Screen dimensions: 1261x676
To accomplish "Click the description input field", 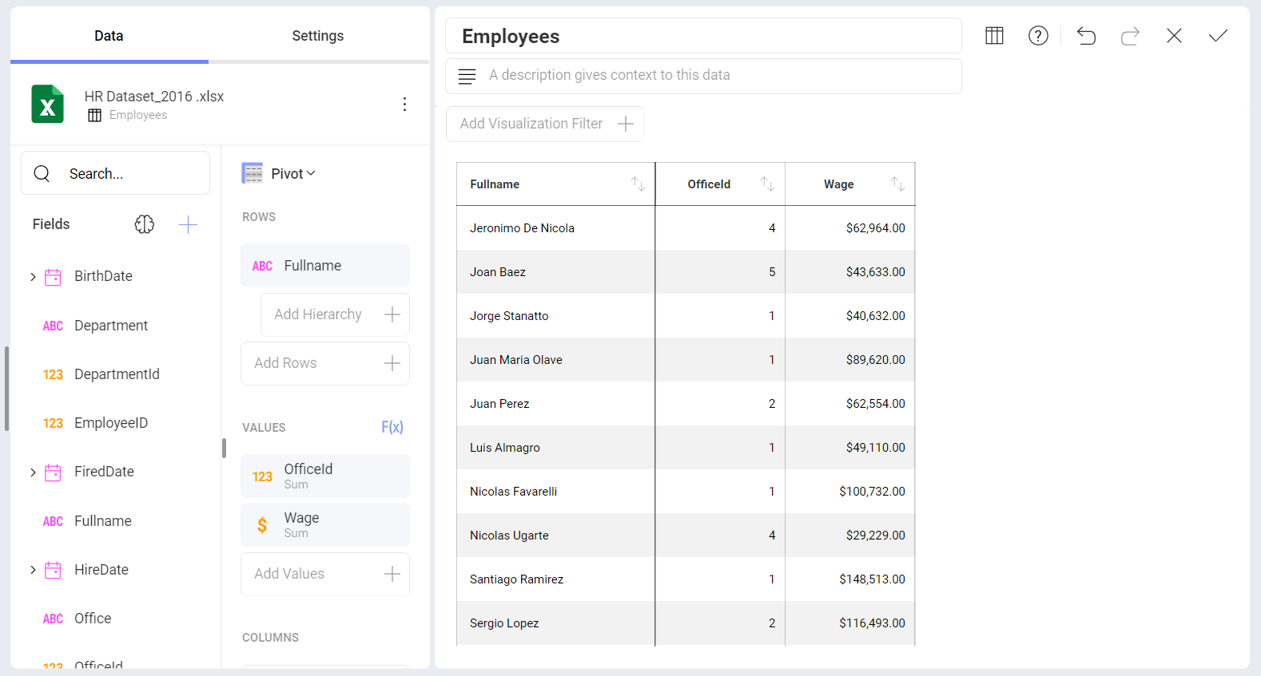I will (x=703, y=76).
